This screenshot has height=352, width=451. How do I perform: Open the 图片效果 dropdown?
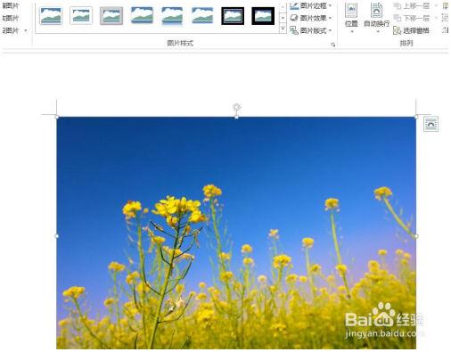[x=311, y=18]
